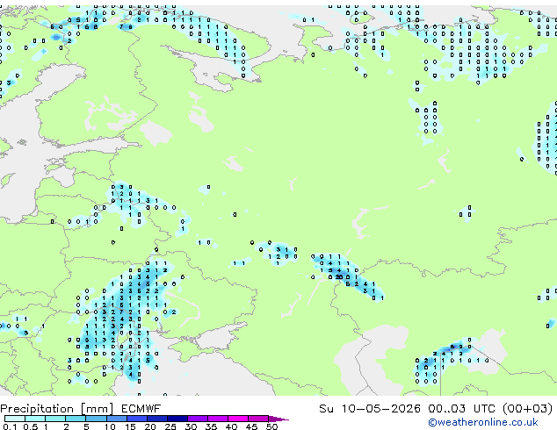Click the 'Precipitation [mm]' title text
557x430 pixels.
click(57, 409)
